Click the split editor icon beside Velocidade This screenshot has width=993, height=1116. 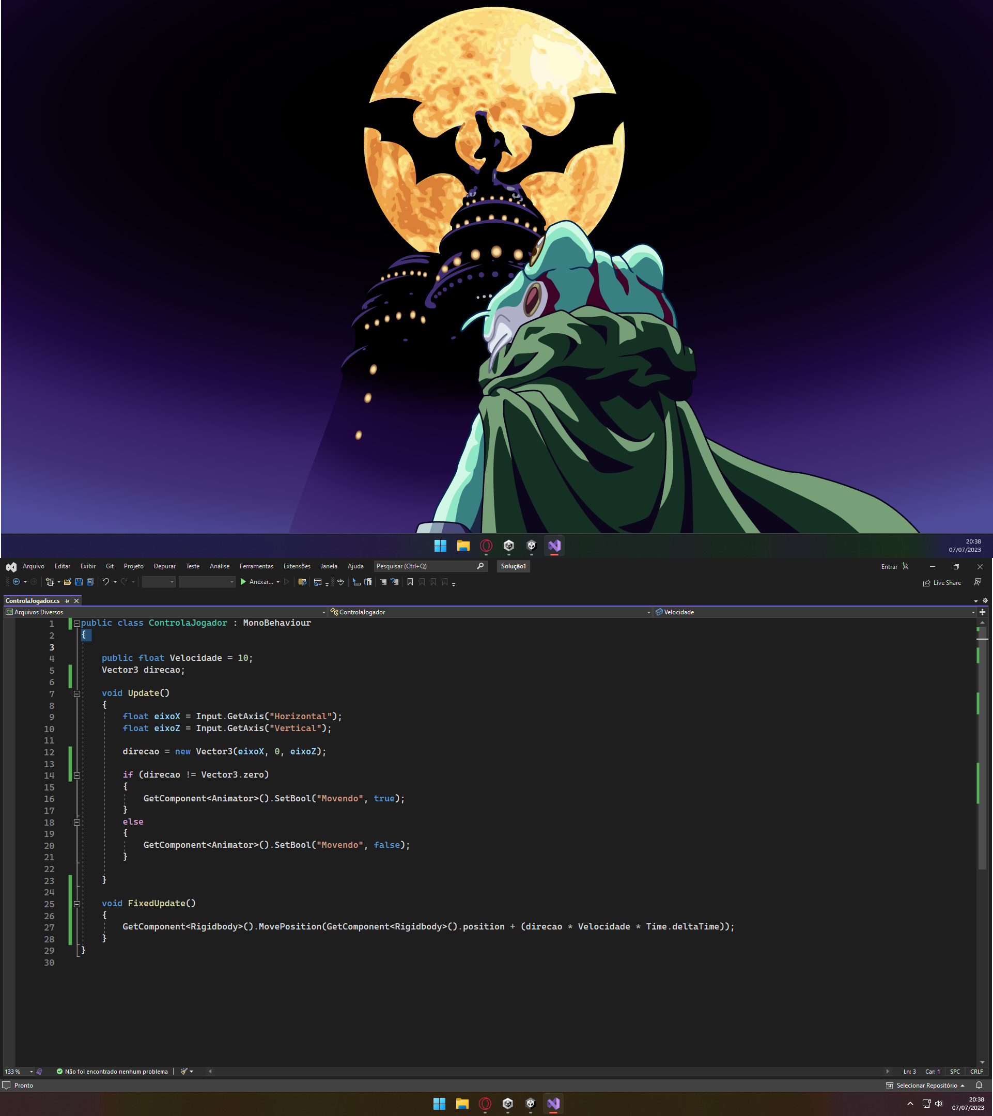[983, 612]
